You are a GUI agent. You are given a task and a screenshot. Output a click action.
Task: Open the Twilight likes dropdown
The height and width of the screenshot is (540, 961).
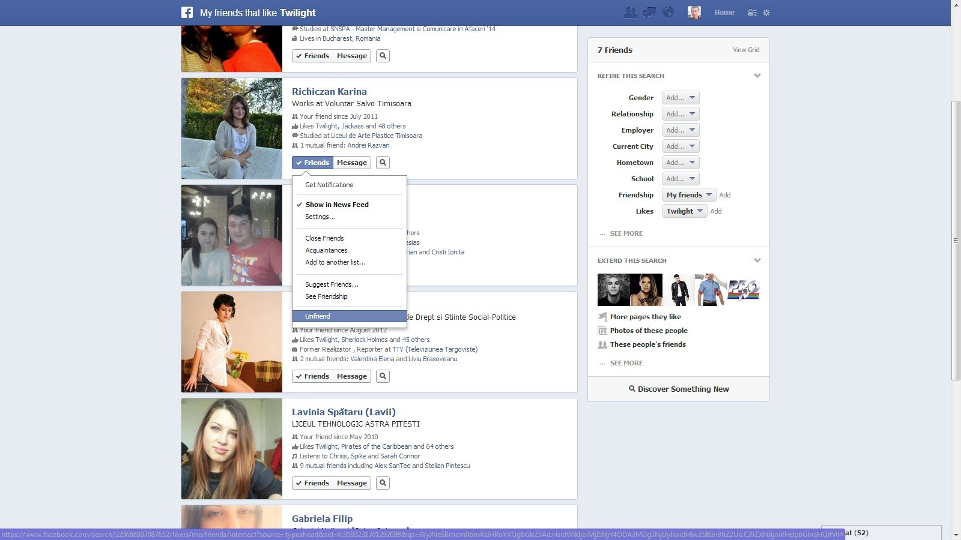point(684,211)
